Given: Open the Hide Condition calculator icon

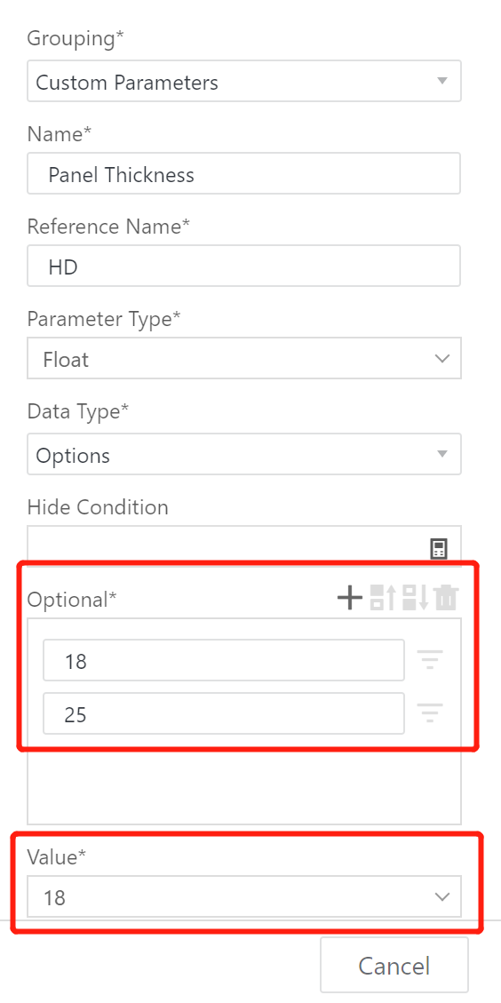Looking at the screenshot, I should (438, 549).
